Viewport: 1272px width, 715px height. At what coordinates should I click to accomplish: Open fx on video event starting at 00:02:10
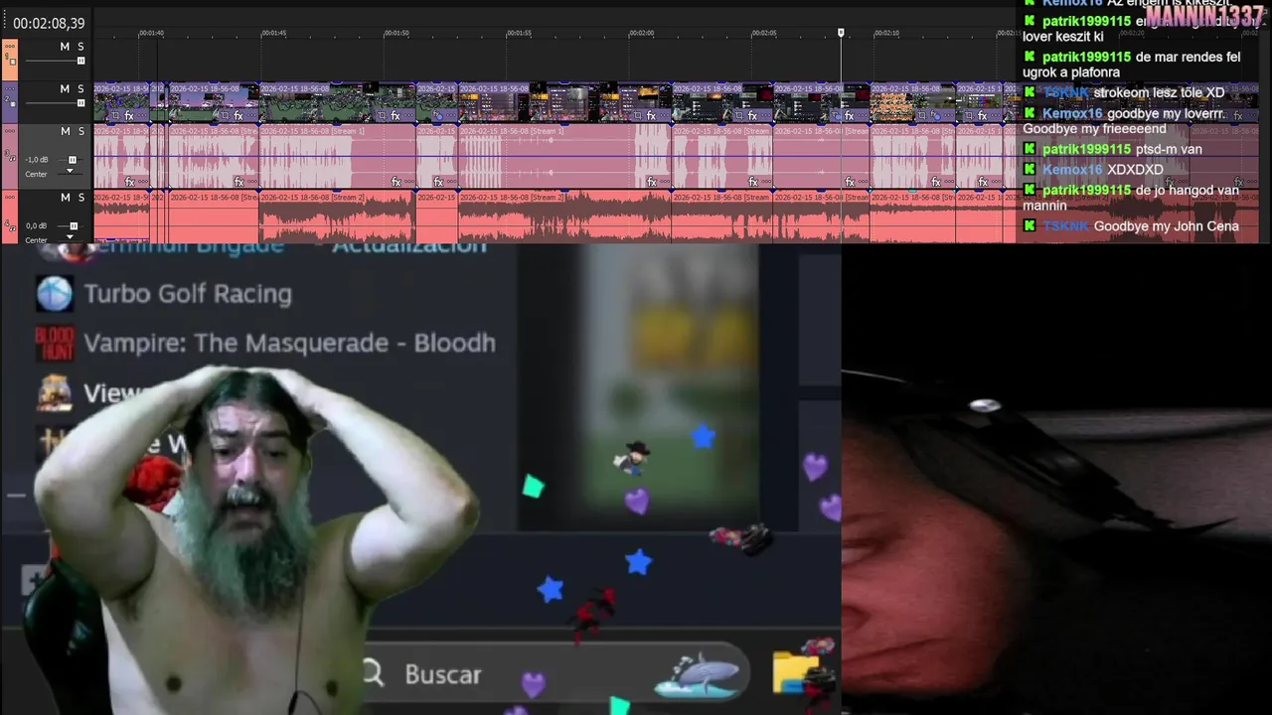point(935,116)
